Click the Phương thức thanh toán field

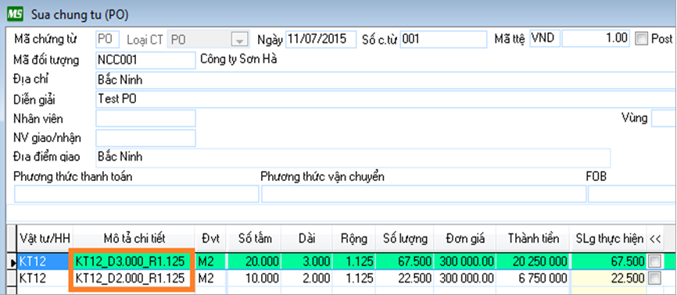[x=137, y=194]
